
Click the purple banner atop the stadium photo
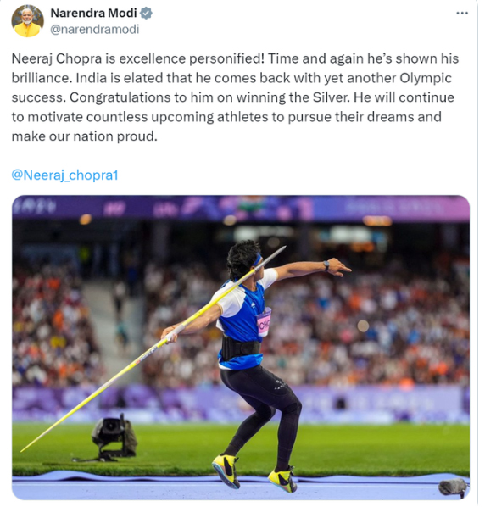tap(241, 208)
